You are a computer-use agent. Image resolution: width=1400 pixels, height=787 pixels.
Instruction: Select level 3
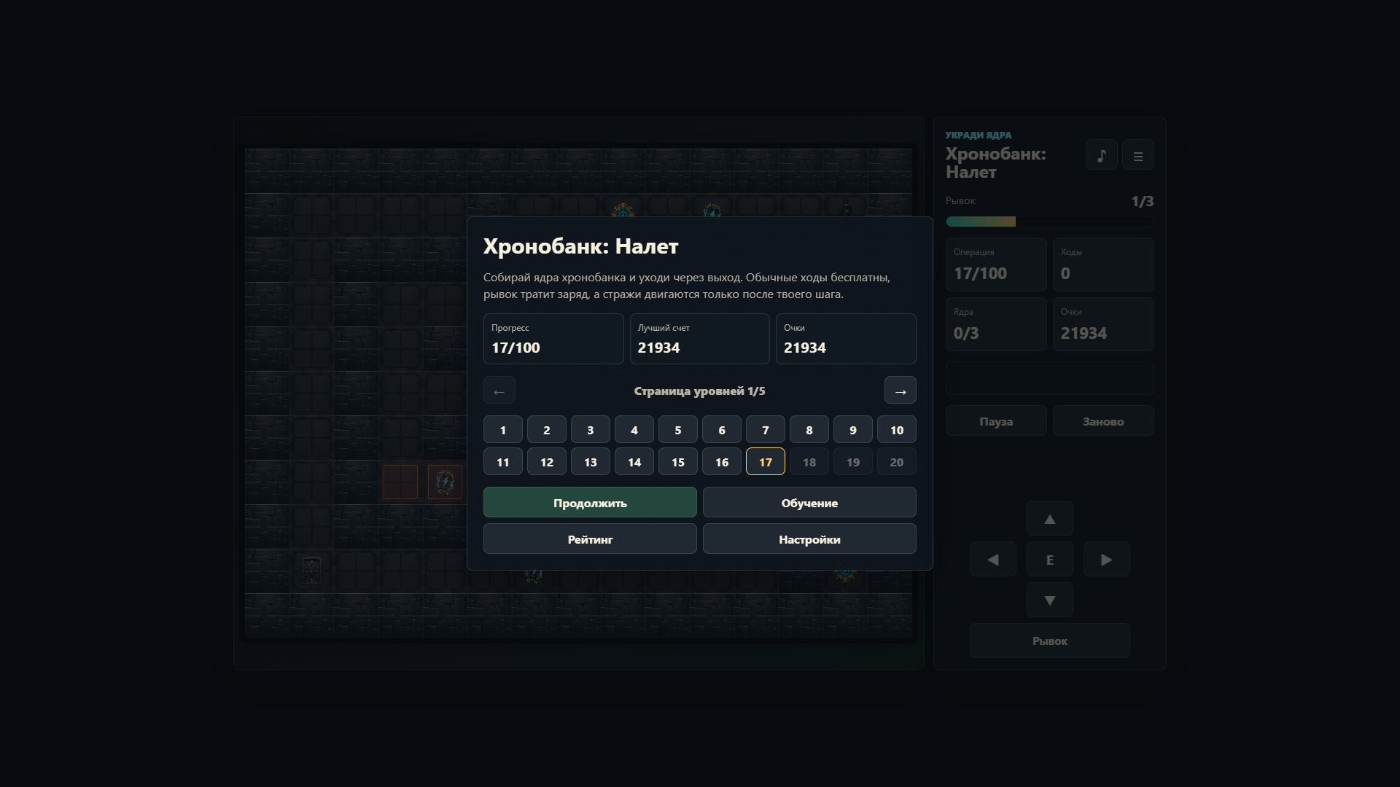pyautogui.click(x=590, y=430)
